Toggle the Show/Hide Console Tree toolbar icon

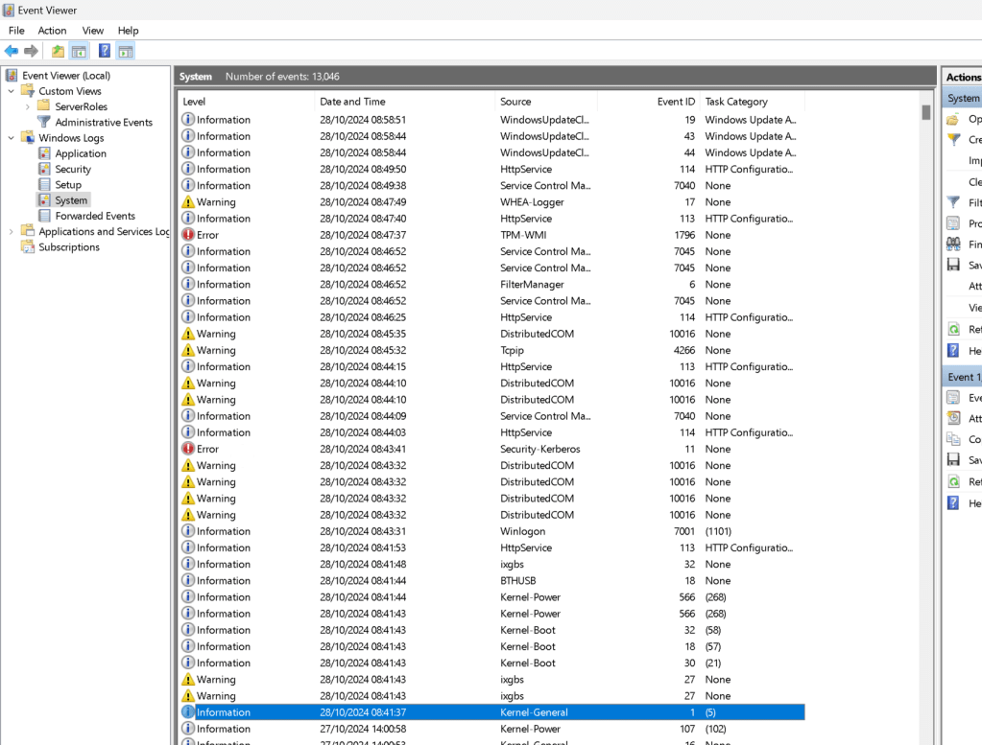(79, 51)
